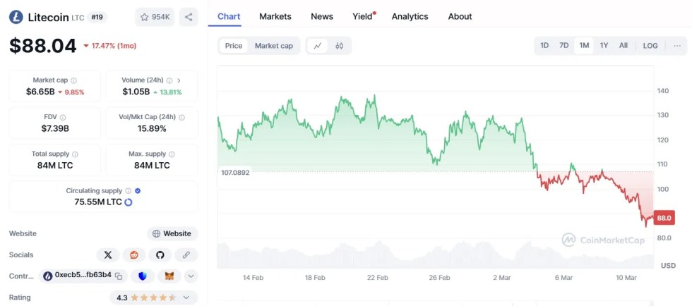This screenshot has height=306, width=692.
Task: Copy the contract address 0xecb5...fb63b4
Action: pyautogui.click(x=119, y=276)
